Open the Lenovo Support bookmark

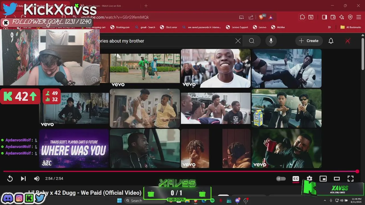point(237,27)
